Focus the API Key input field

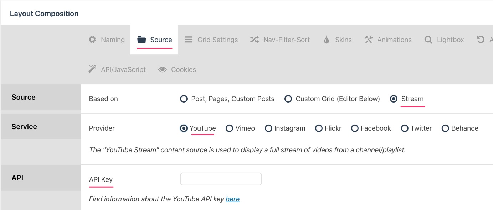pyautogui.click(x=221, y=179)
